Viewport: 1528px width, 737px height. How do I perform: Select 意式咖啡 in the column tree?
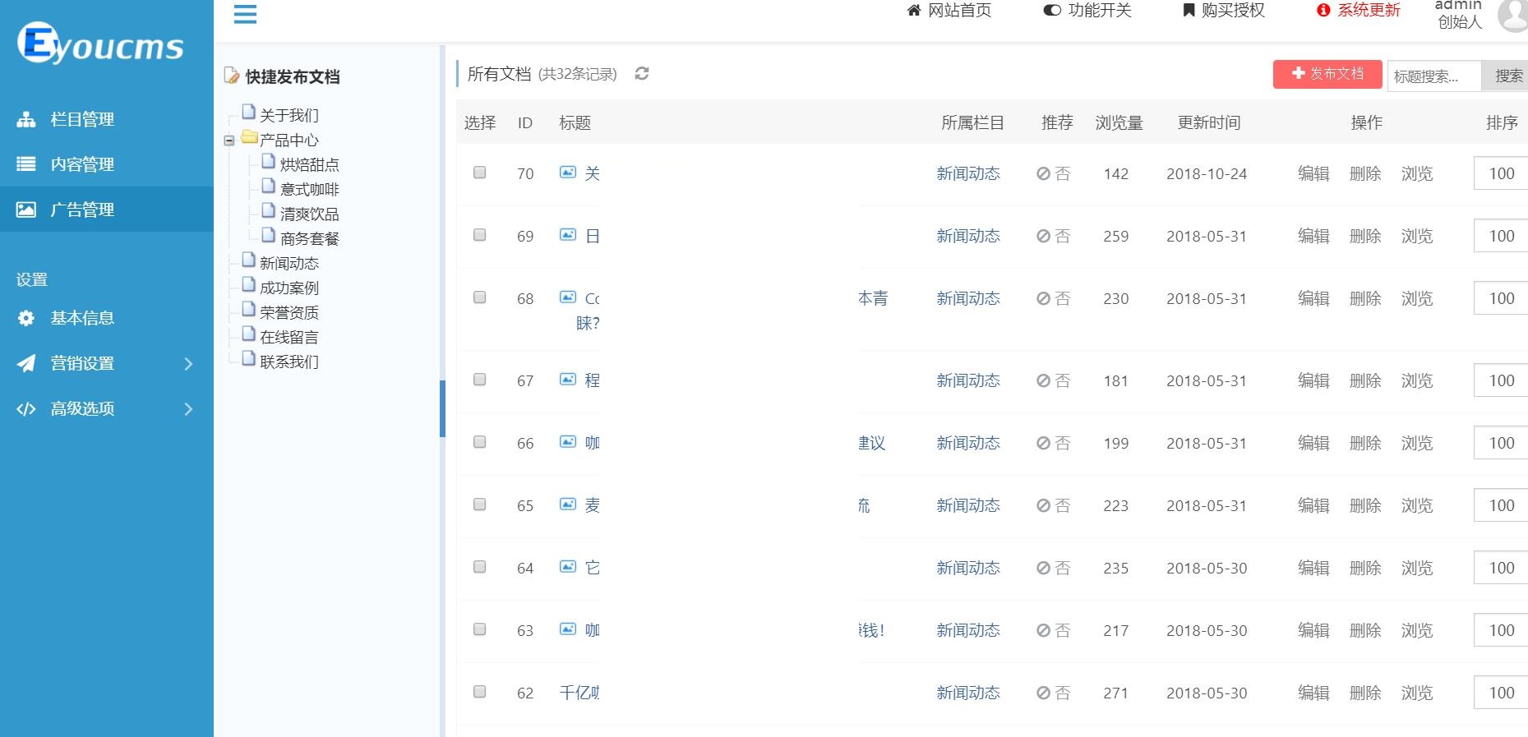pyautogui.click(x=309, y=190)
